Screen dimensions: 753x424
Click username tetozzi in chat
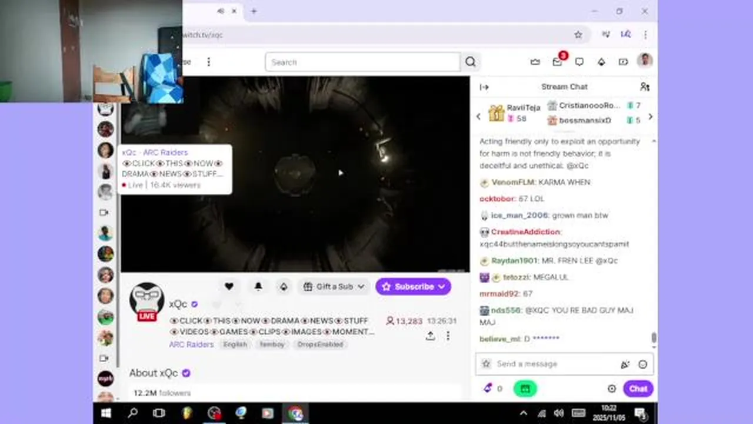(x=515, y=277)
